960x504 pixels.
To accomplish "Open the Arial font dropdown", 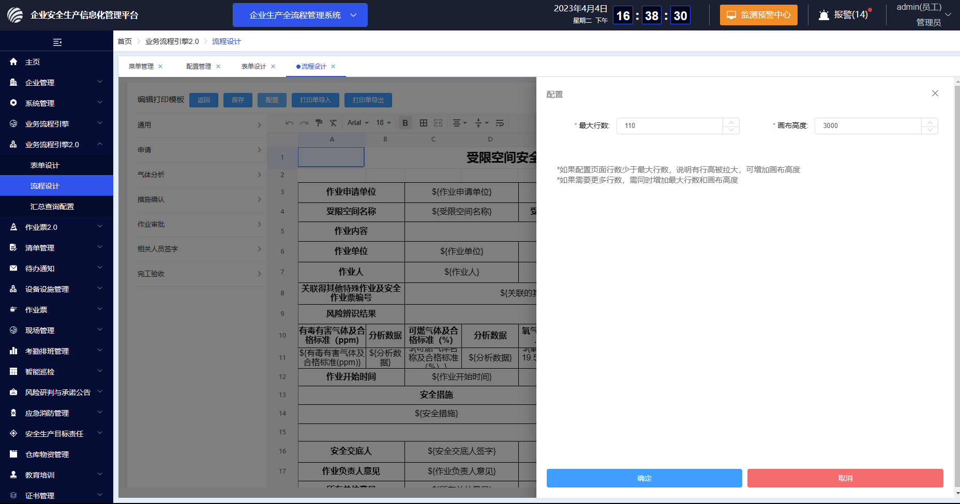I will click(x=358, y=123).
